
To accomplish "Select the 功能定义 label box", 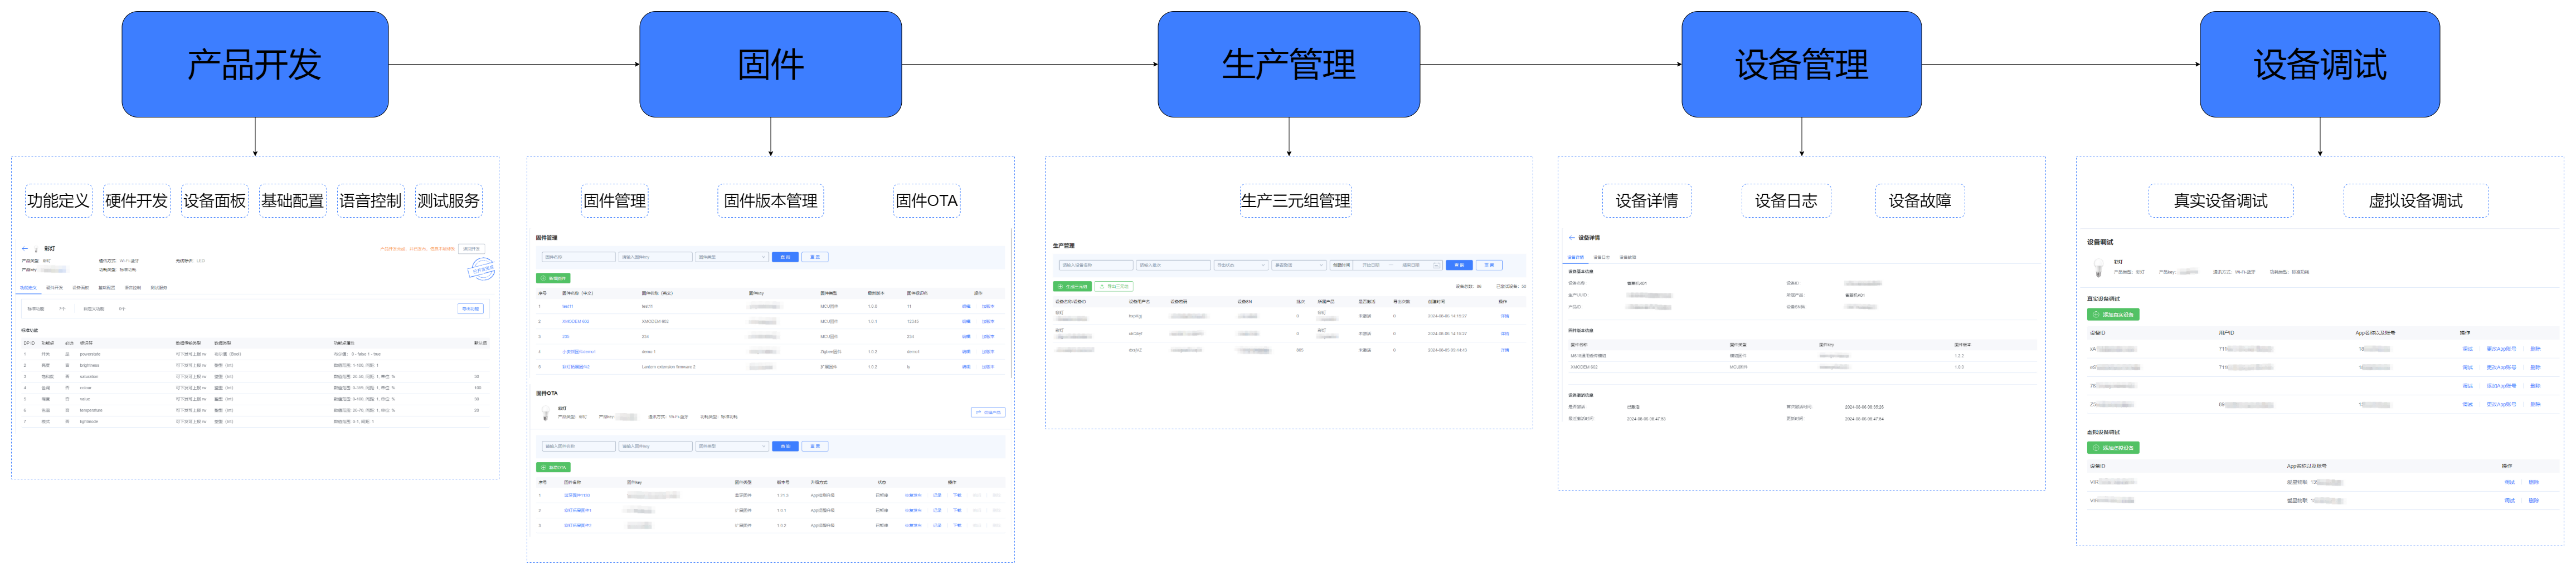I will [x=58, y=200].
